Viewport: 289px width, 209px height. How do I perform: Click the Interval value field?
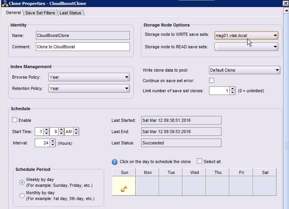(x=43, y=143)
